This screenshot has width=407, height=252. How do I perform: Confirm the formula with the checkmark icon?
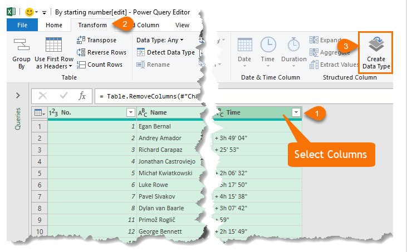point(63,96)
